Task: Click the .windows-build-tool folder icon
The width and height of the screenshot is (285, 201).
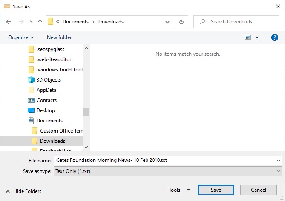Action: (31, 70)
